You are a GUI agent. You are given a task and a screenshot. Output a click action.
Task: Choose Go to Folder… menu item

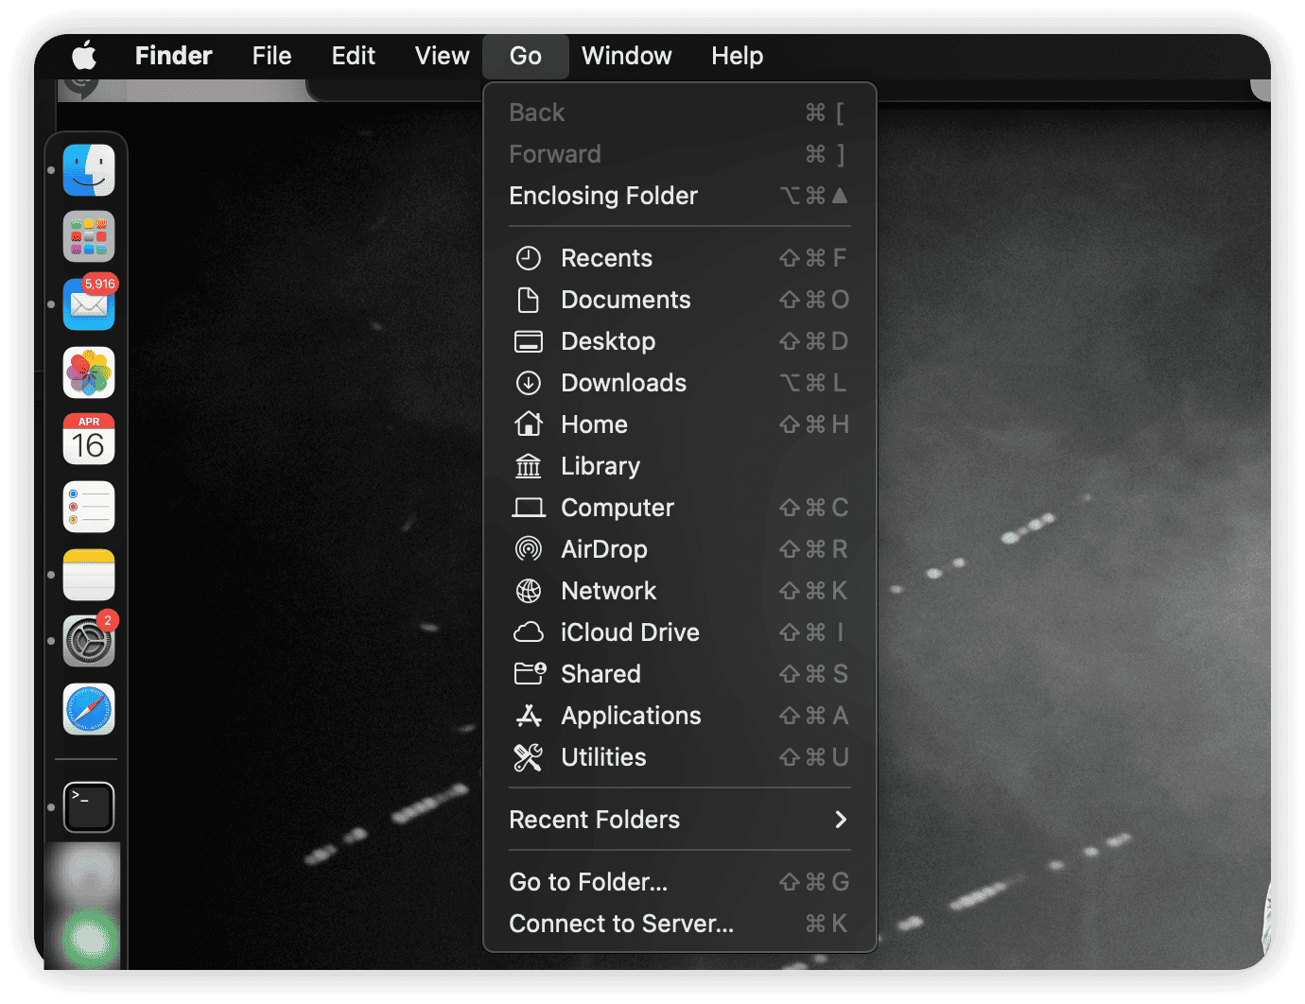point(680,882)
